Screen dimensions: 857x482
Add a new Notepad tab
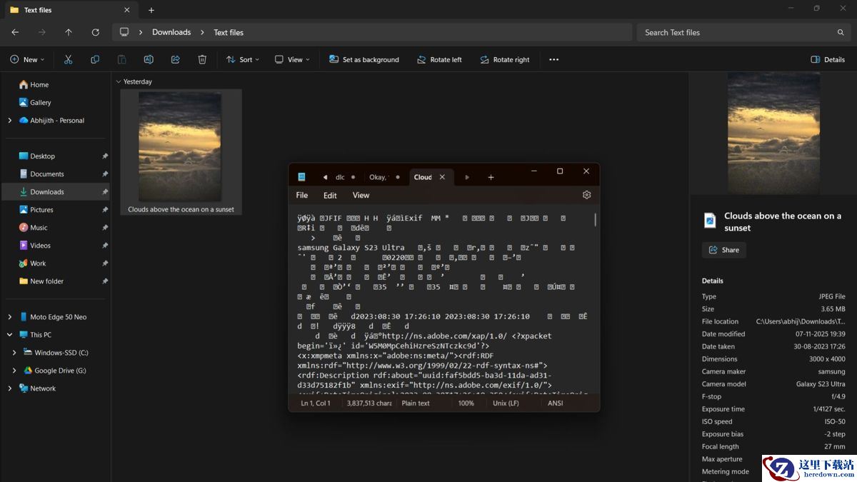pyautogui.click(x=491, y=177)
